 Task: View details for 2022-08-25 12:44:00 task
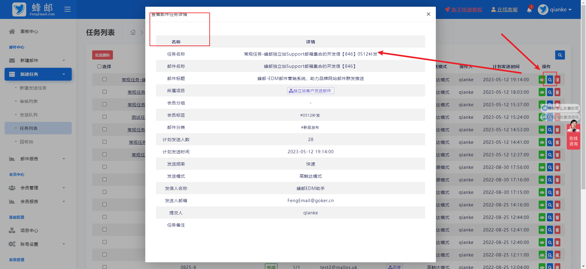pos(550,217)
